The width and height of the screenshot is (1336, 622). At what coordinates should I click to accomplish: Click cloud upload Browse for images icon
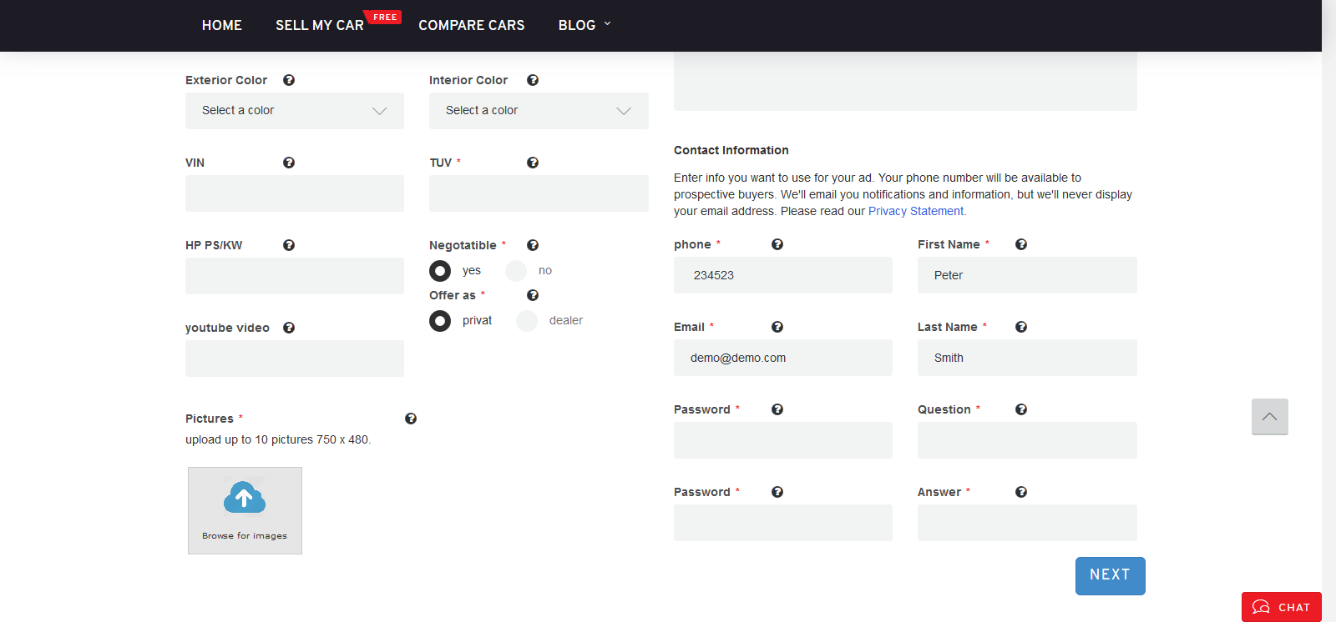[x=245, y=499]
